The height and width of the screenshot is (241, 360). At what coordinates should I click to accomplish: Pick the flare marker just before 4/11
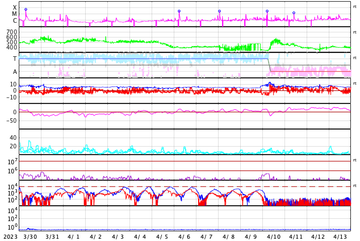294,13
